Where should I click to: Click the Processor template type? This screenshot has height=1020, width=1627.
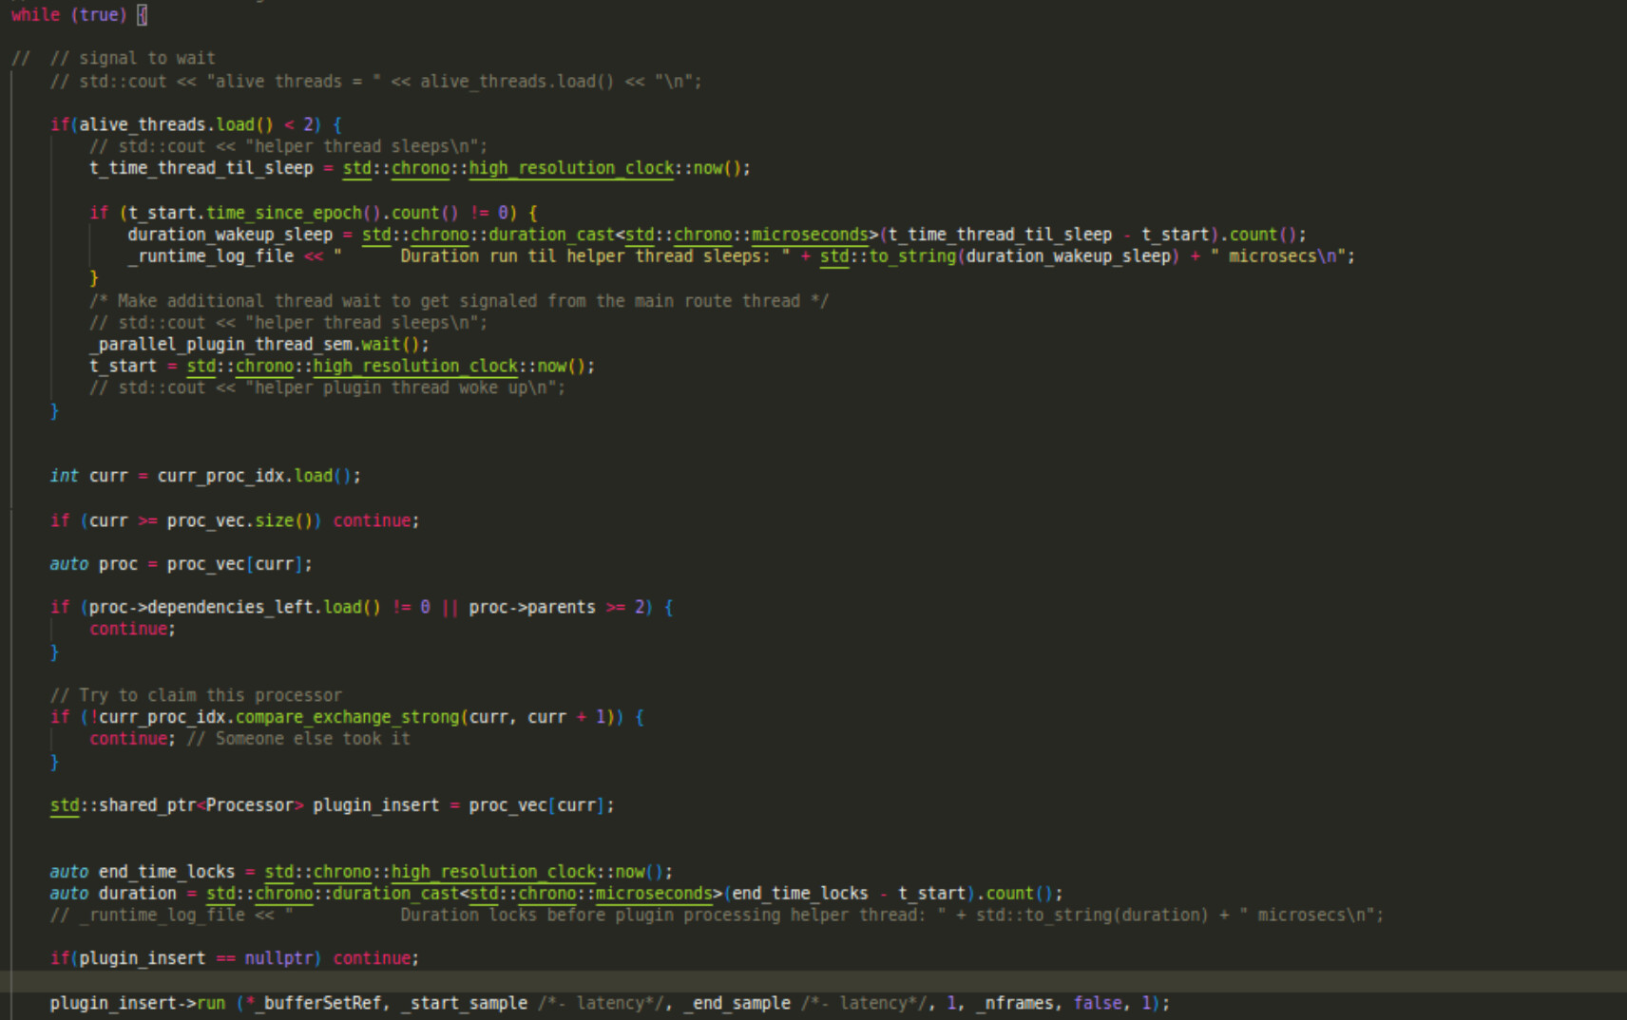tap(250, 805)
